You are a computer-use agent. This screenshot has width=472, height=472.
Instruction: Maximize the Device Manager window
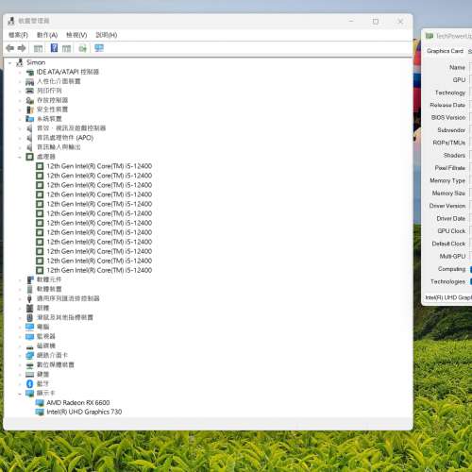pos(376,22)
